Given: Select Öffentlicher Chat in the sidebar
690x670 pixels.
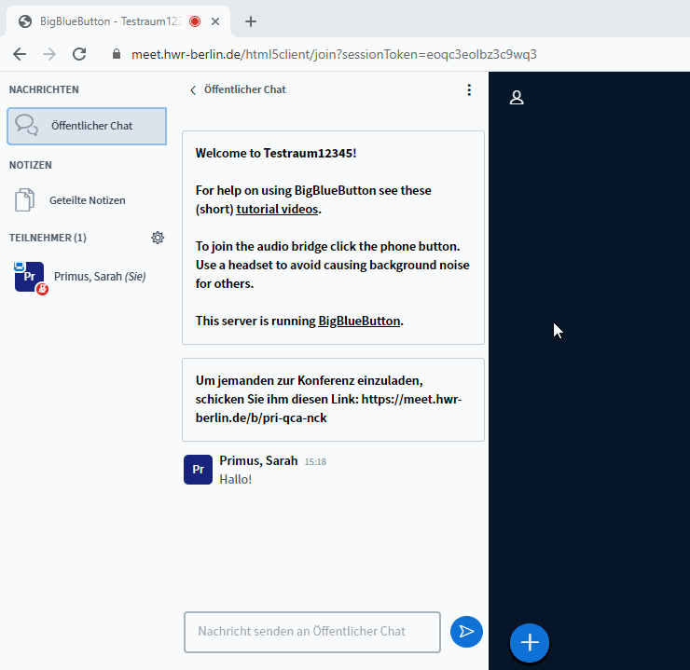Looking at the screenshot, I should tap(87, 126).
